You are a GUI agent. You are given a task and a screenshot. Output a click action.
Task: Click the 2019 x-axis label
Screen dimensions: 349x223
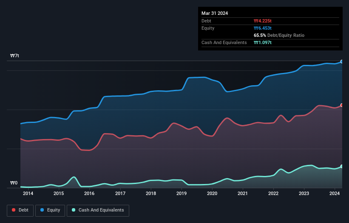click(x=182, y=193)
